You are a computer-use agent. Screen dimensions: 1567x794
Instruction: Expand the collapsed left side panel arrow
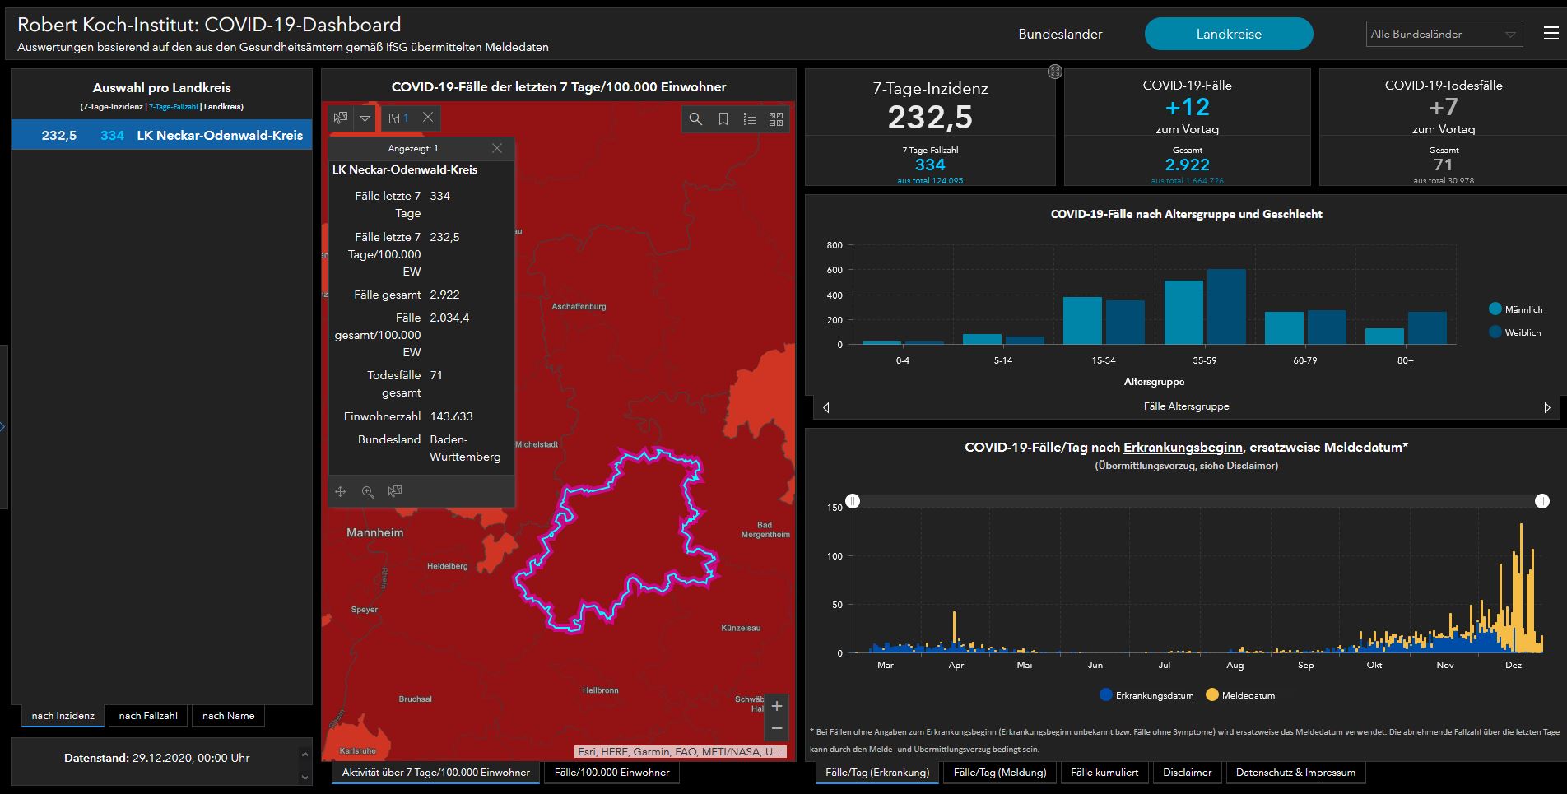tap(3, 426)
